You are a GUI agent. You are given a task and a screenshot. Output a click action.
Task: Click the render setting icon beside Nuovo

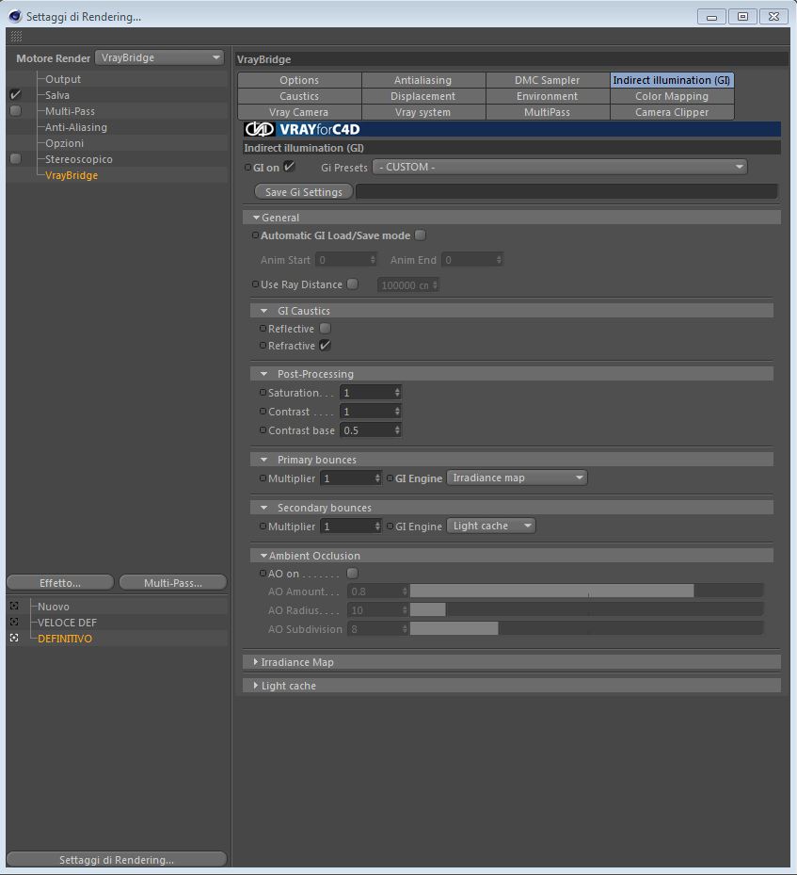pyautogui.click(x=14, y=606)
